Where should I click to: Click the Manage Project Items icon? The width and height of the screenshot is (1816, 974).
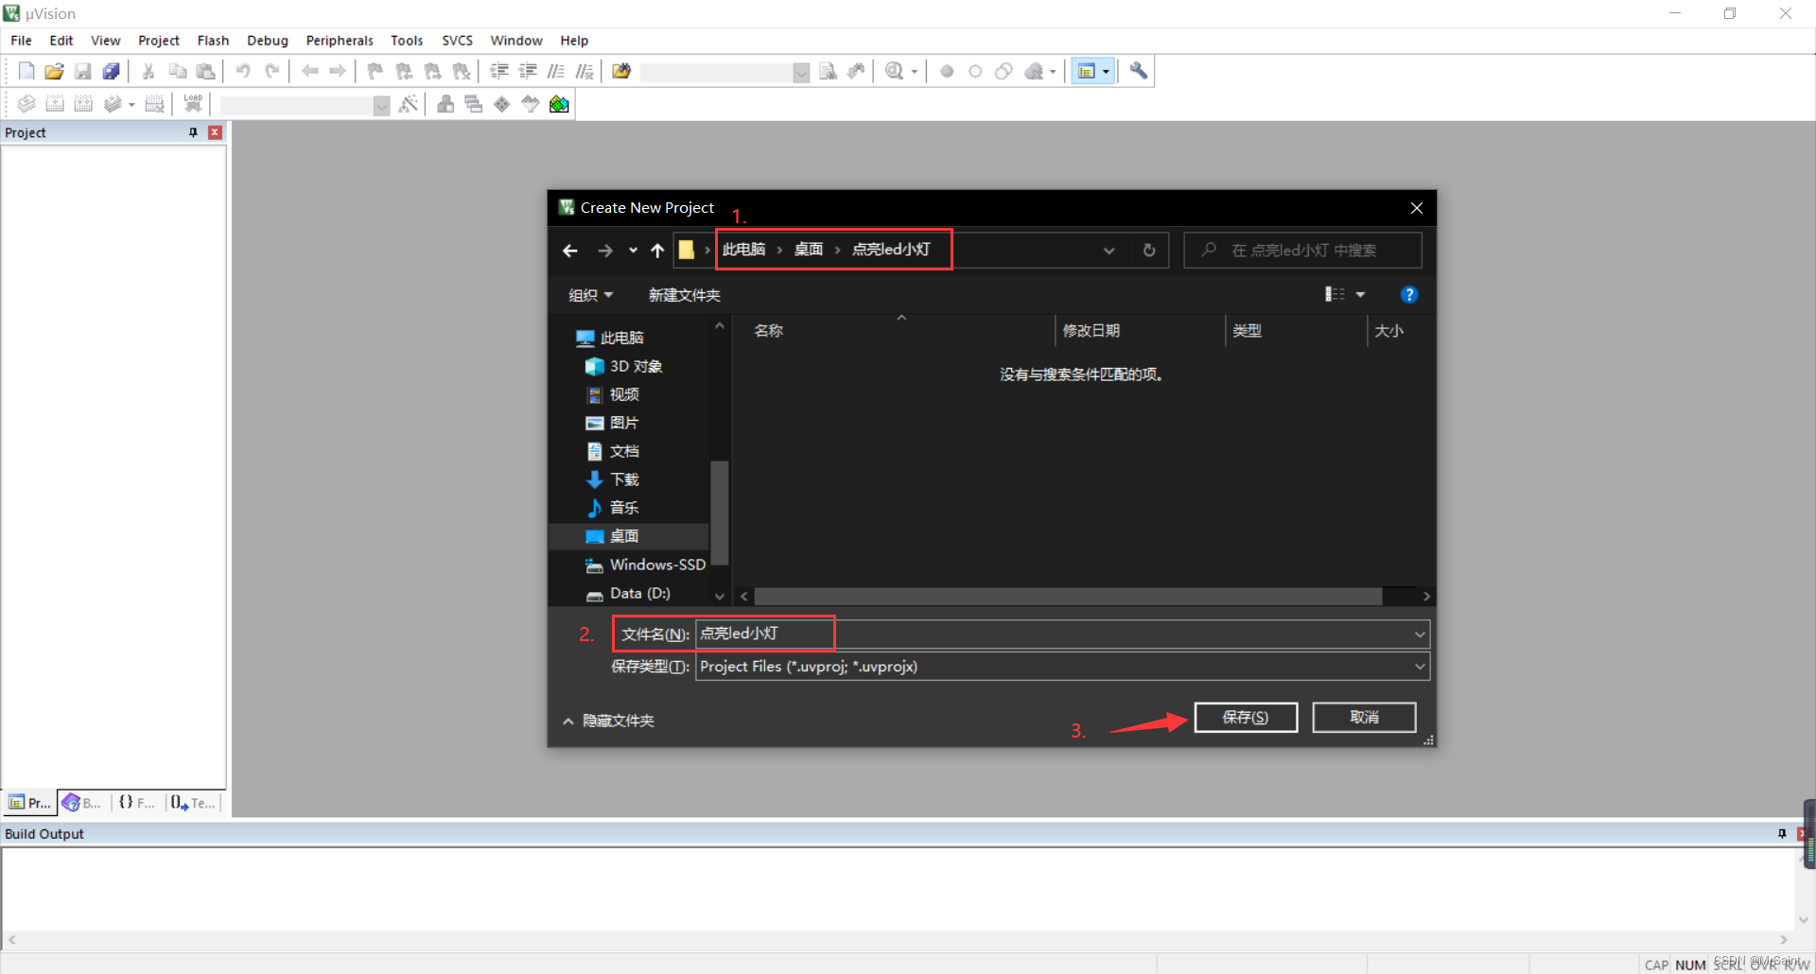tap(445, 104)
